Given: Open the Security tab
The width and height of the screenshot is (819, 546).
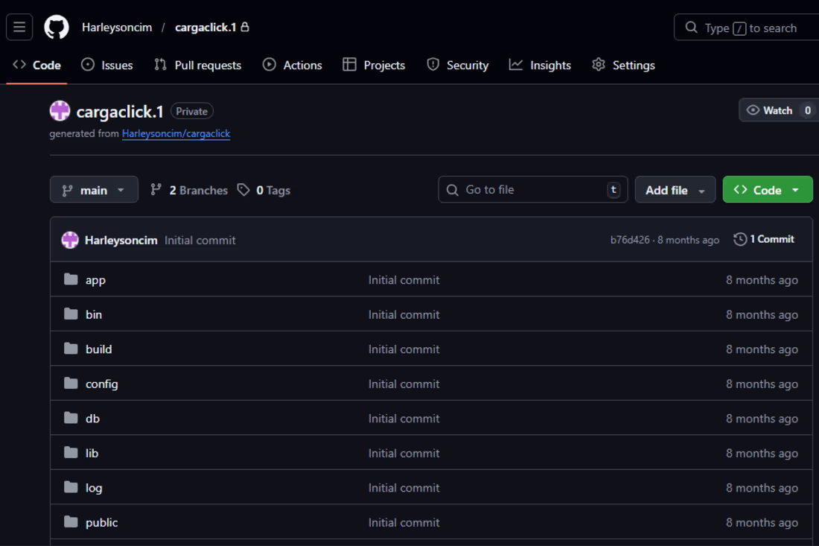Looking at the screenshot, I should click(458, 66).
